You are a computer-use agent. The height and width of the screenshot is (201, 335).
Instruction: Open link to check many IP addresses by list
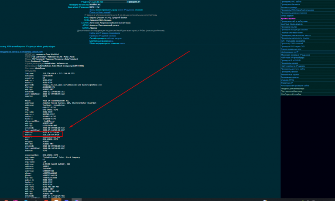(116, 10)
